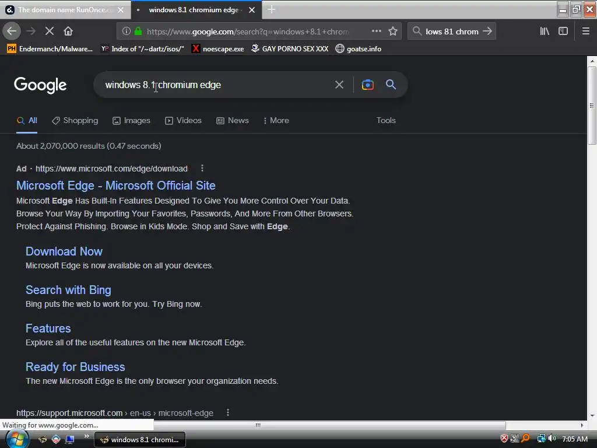597x448 pixels.
Task: Open a new tab with plus button
Action: tap(272, 9)
